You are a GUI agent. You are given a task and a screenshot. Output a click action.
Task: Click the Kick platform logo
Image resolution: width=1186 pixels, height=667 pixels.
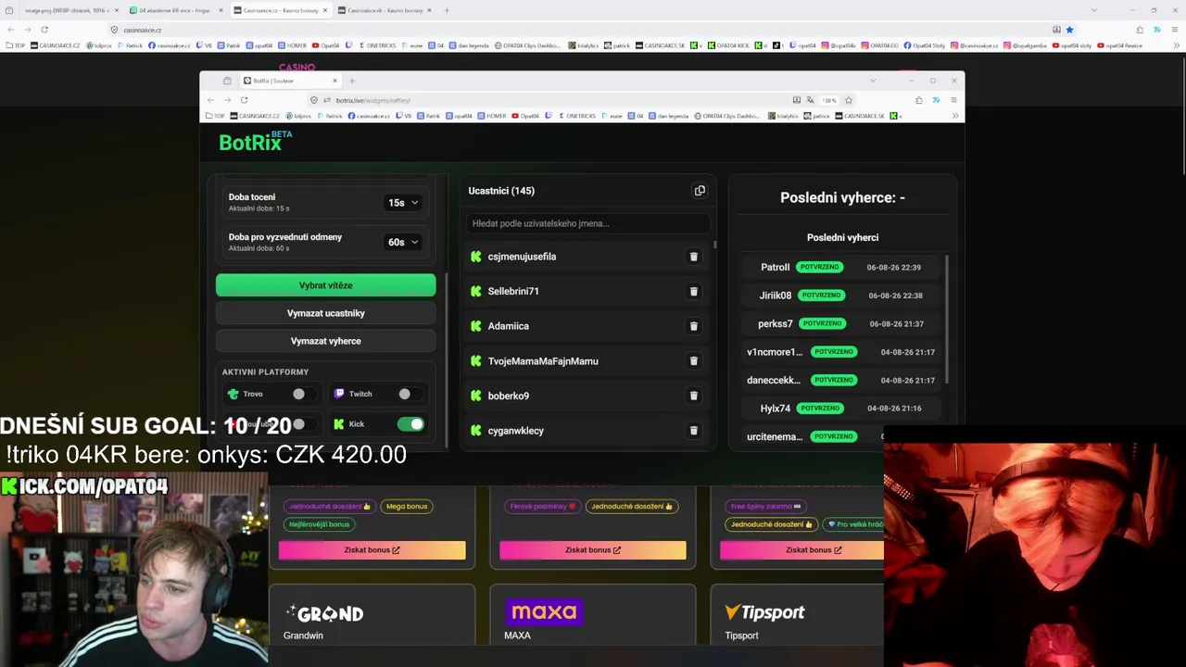coord(339,424)
